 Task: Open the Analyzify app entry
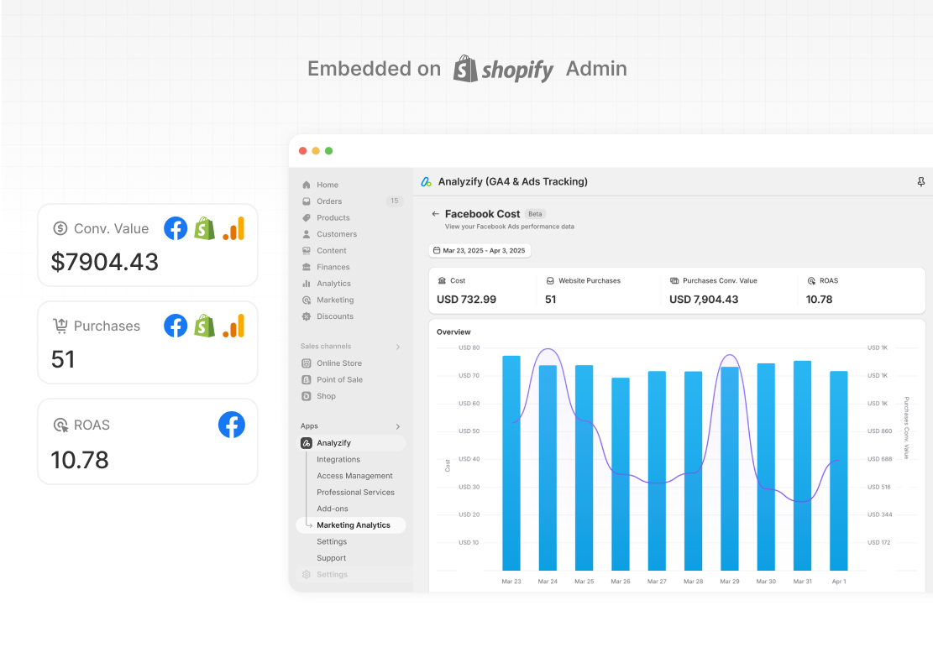pos(350,443)
